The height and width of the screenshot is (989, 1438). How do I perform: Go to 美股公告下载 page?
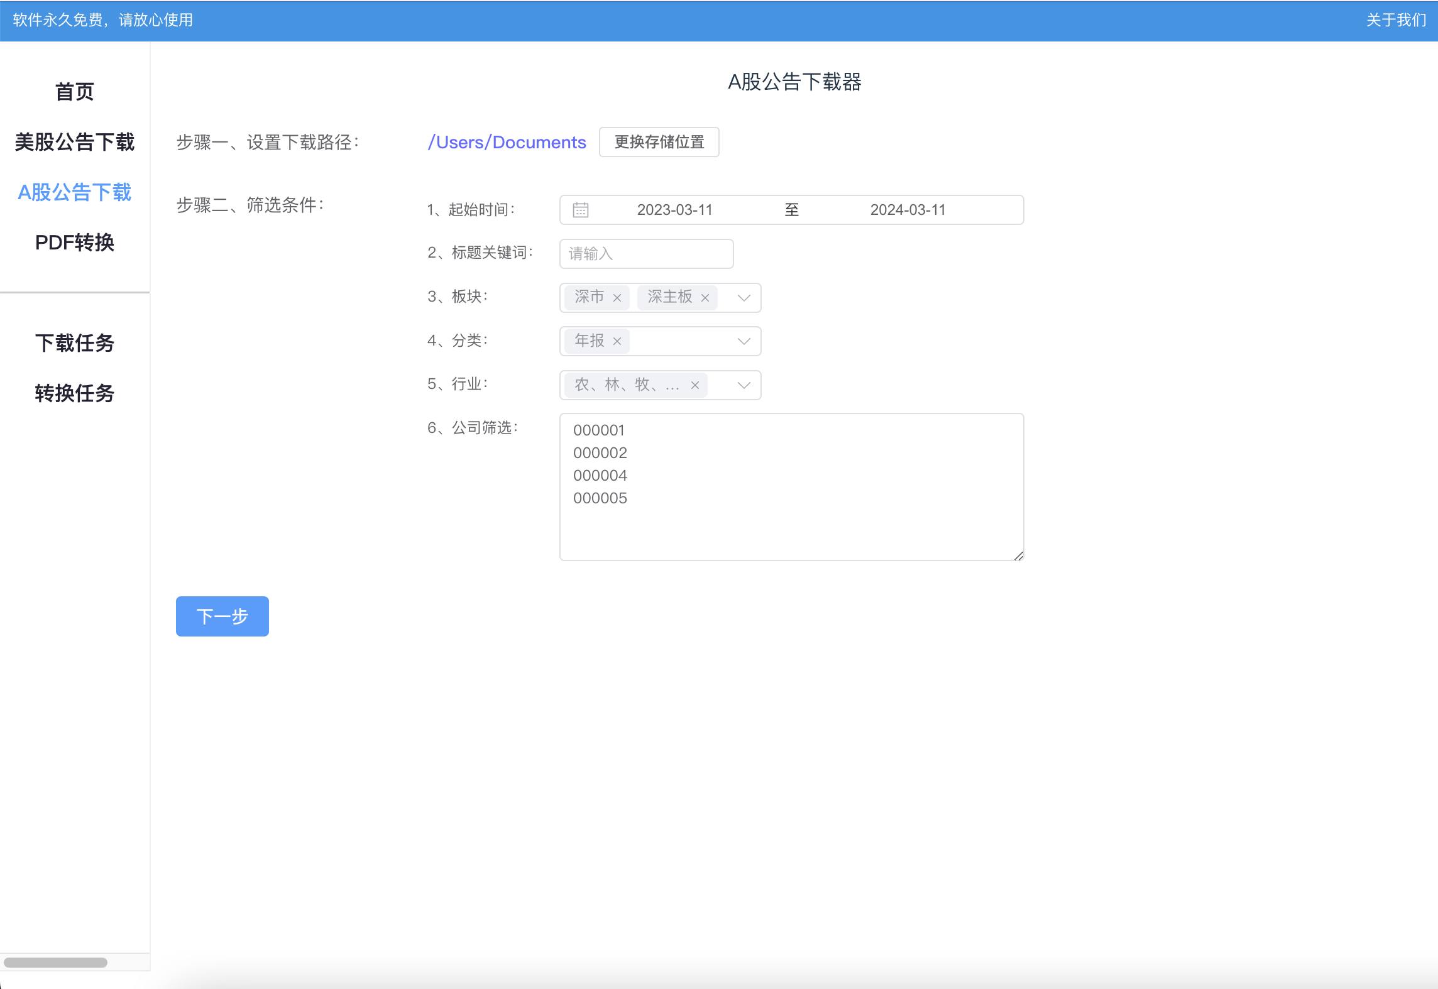pos(74,142)
